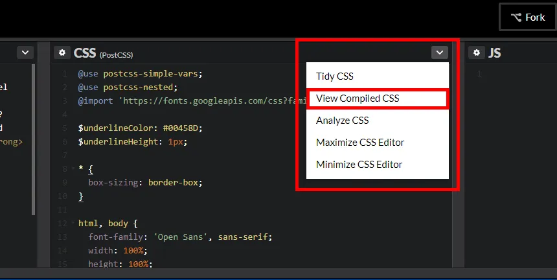Screen dimensions: 557x280
Task: Click the HTML panel vertical scrollbar
Action: click(x=34, y=139)
